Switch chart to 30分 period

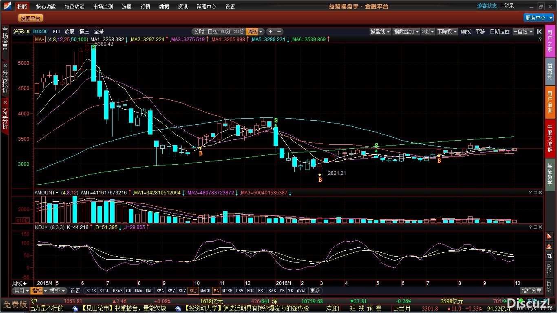[x=239, y=31]
